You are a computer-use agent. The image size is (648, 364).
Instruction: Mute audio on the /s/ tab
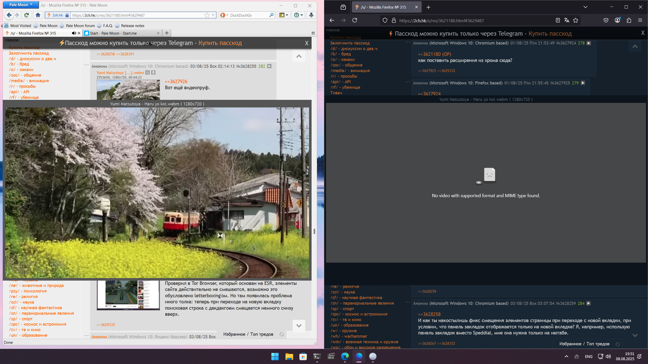[74, 33]
